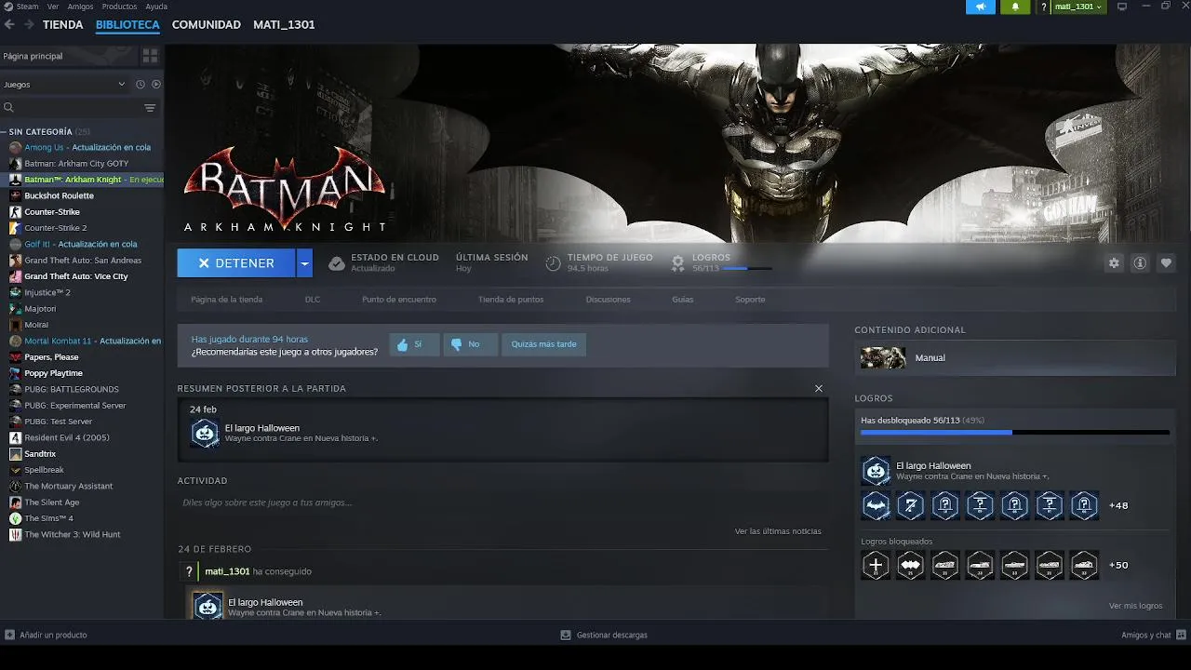
Task: Open the notifications bell
Action: point(1015,7)
